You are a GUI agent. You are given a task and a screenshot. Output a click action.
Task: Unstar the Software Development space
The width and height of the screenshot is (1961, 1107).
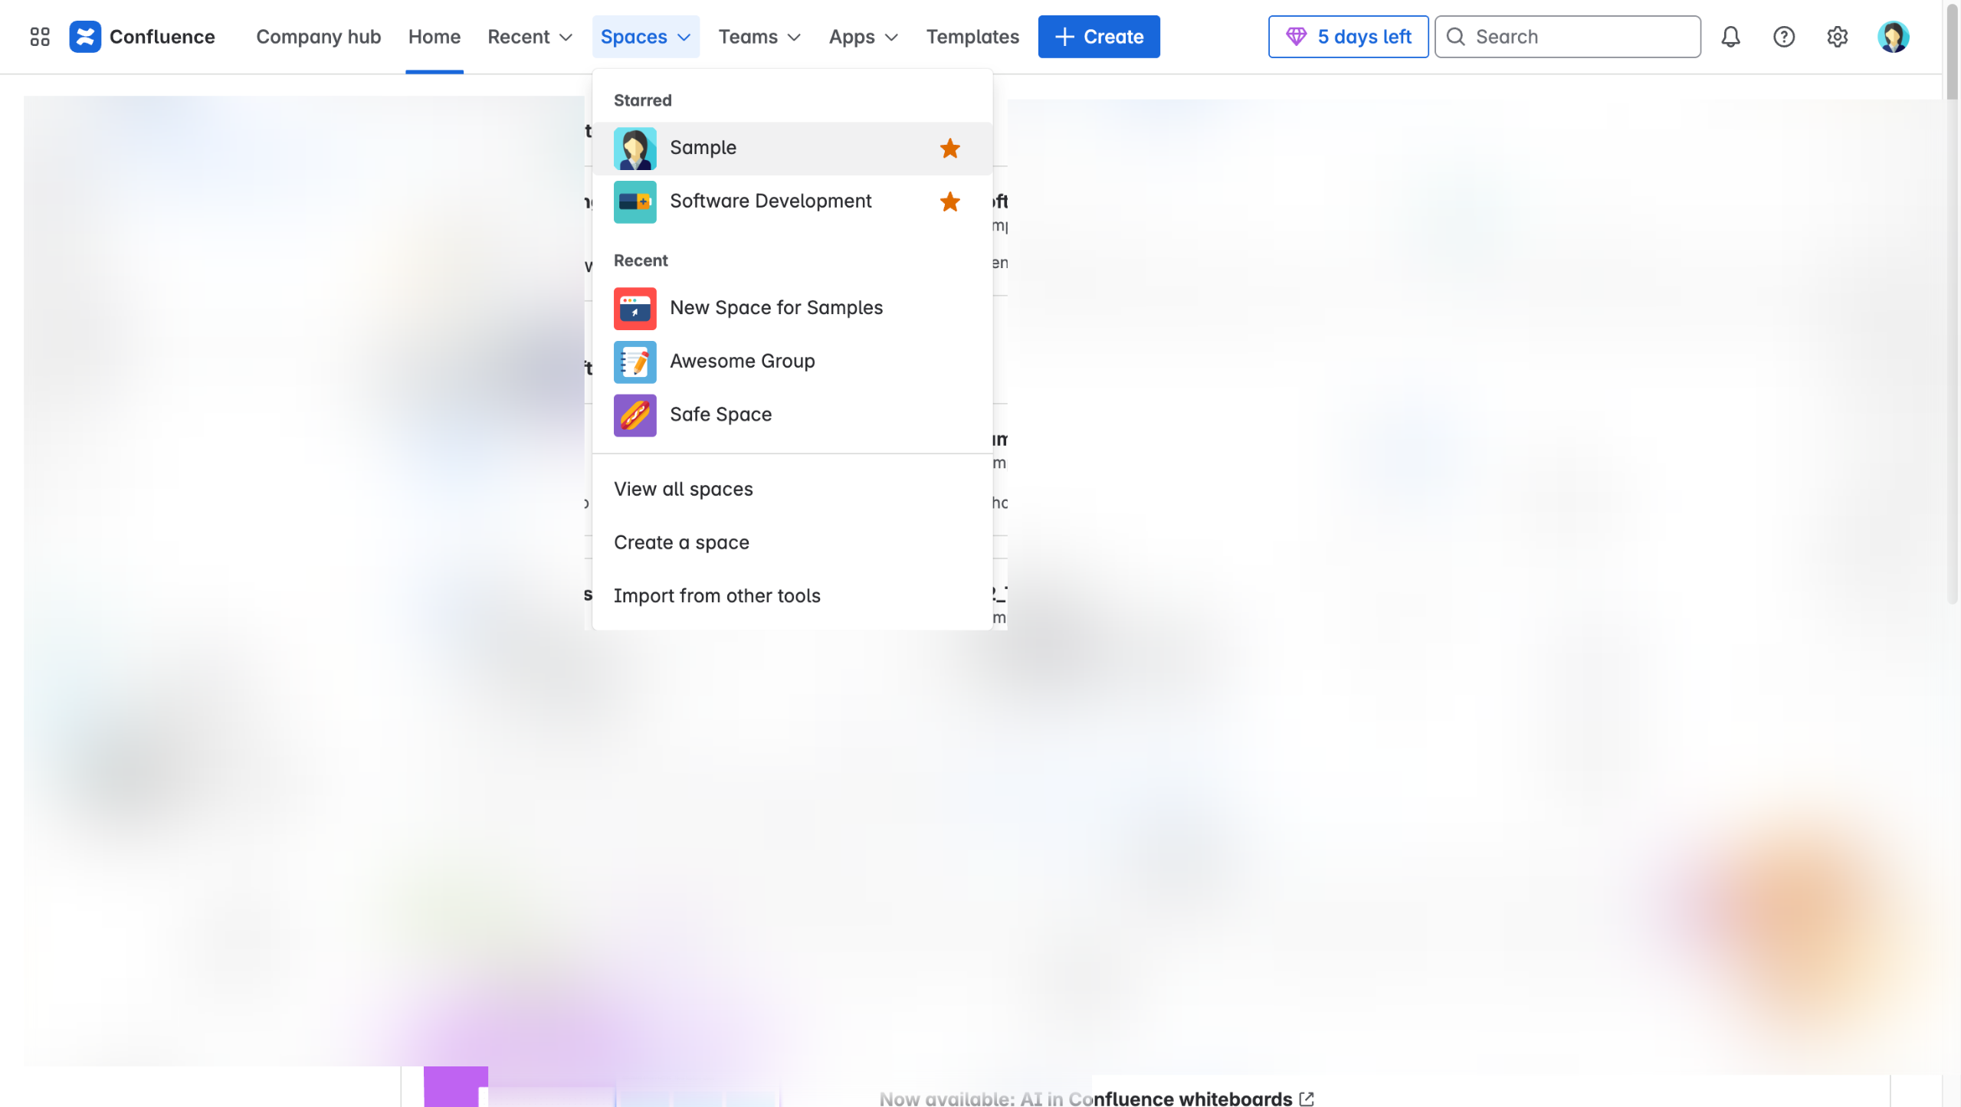click(949, 201)
